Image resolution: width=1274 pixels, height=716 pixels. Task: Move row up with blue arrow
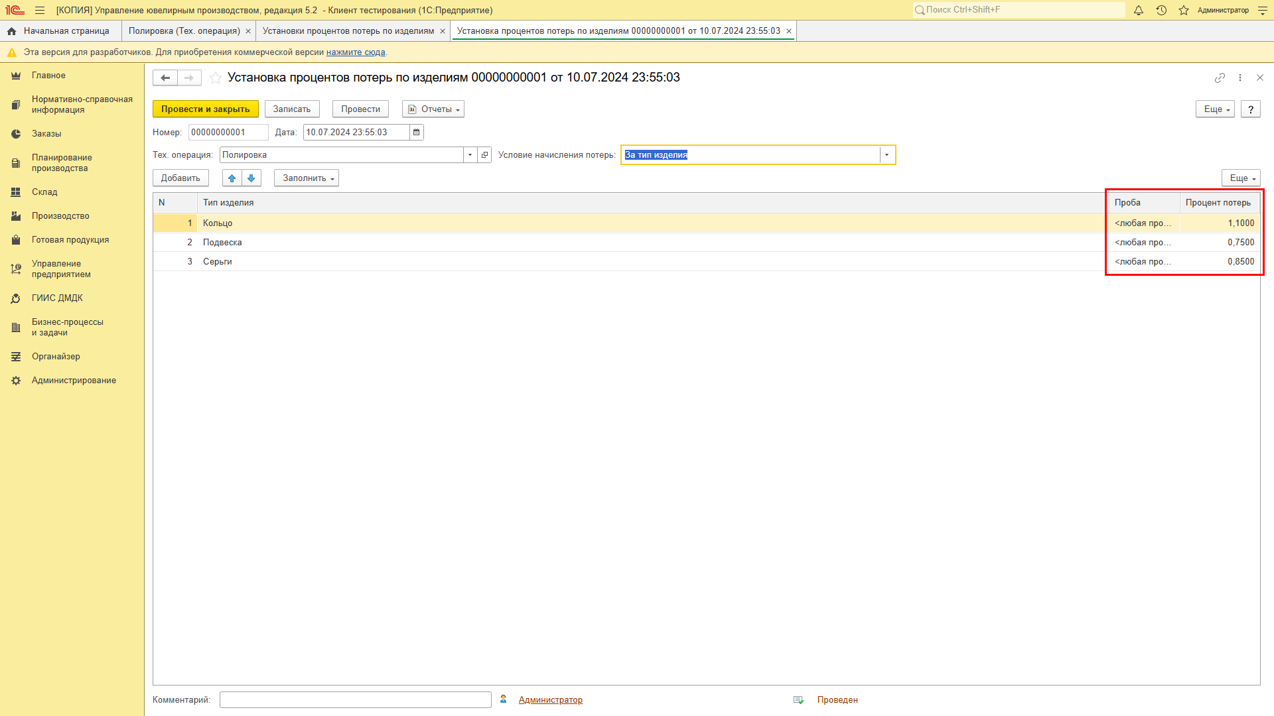point(232,178)
